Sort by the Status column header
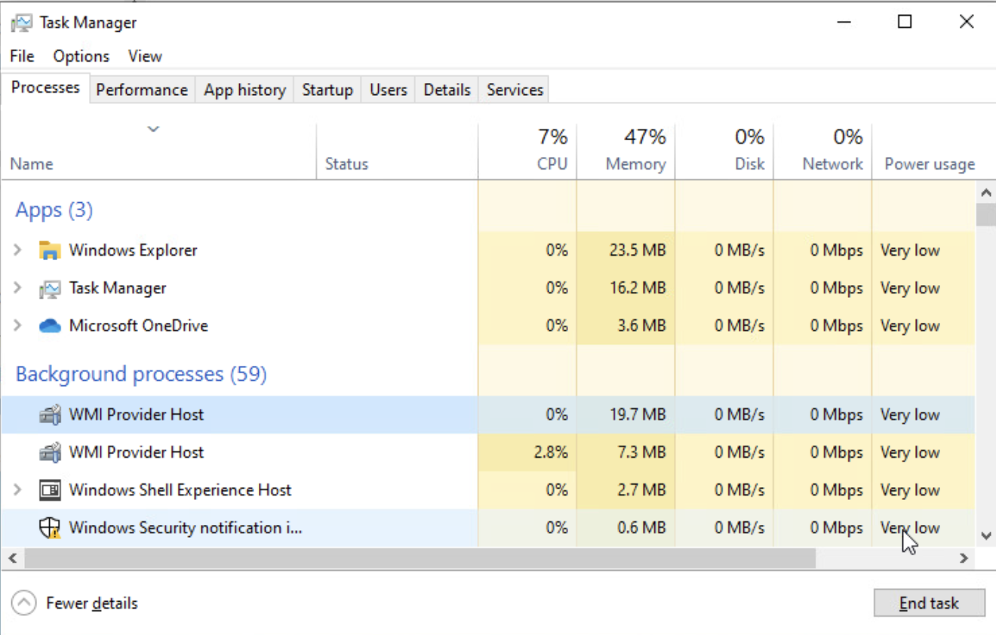 click(x=397, y=152)
